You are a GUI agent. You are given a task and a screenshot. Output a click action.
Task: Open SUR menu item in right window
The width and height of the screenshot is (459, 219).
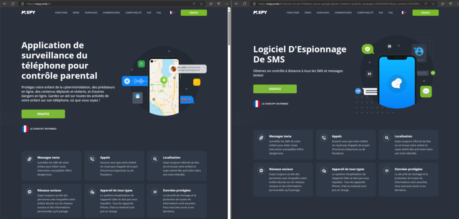[381, 13]
